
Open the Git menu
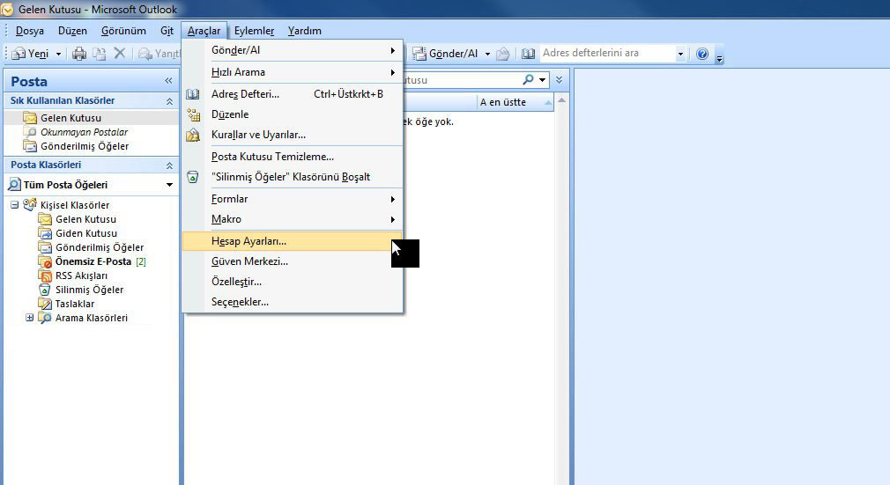coord(167,31)
